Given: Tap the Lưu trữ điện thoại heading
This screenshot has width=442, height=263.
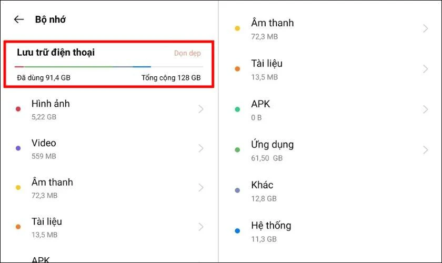Looking at the screenshot, I should [x=56, y=52].
